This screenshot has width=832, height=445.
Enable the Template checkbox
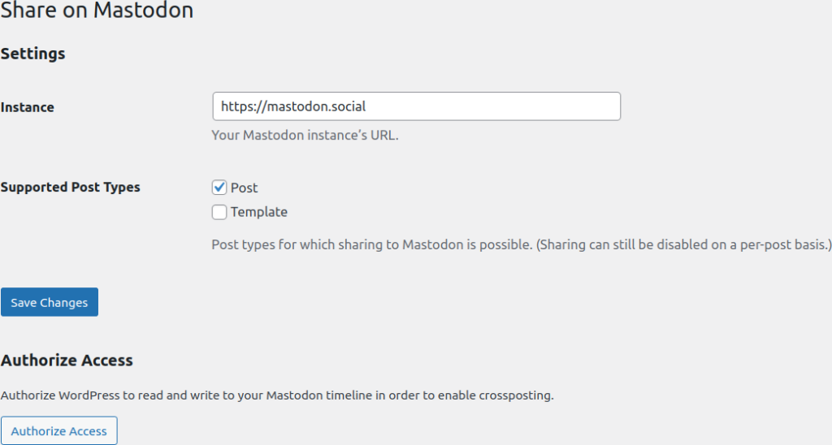(219, 212)
